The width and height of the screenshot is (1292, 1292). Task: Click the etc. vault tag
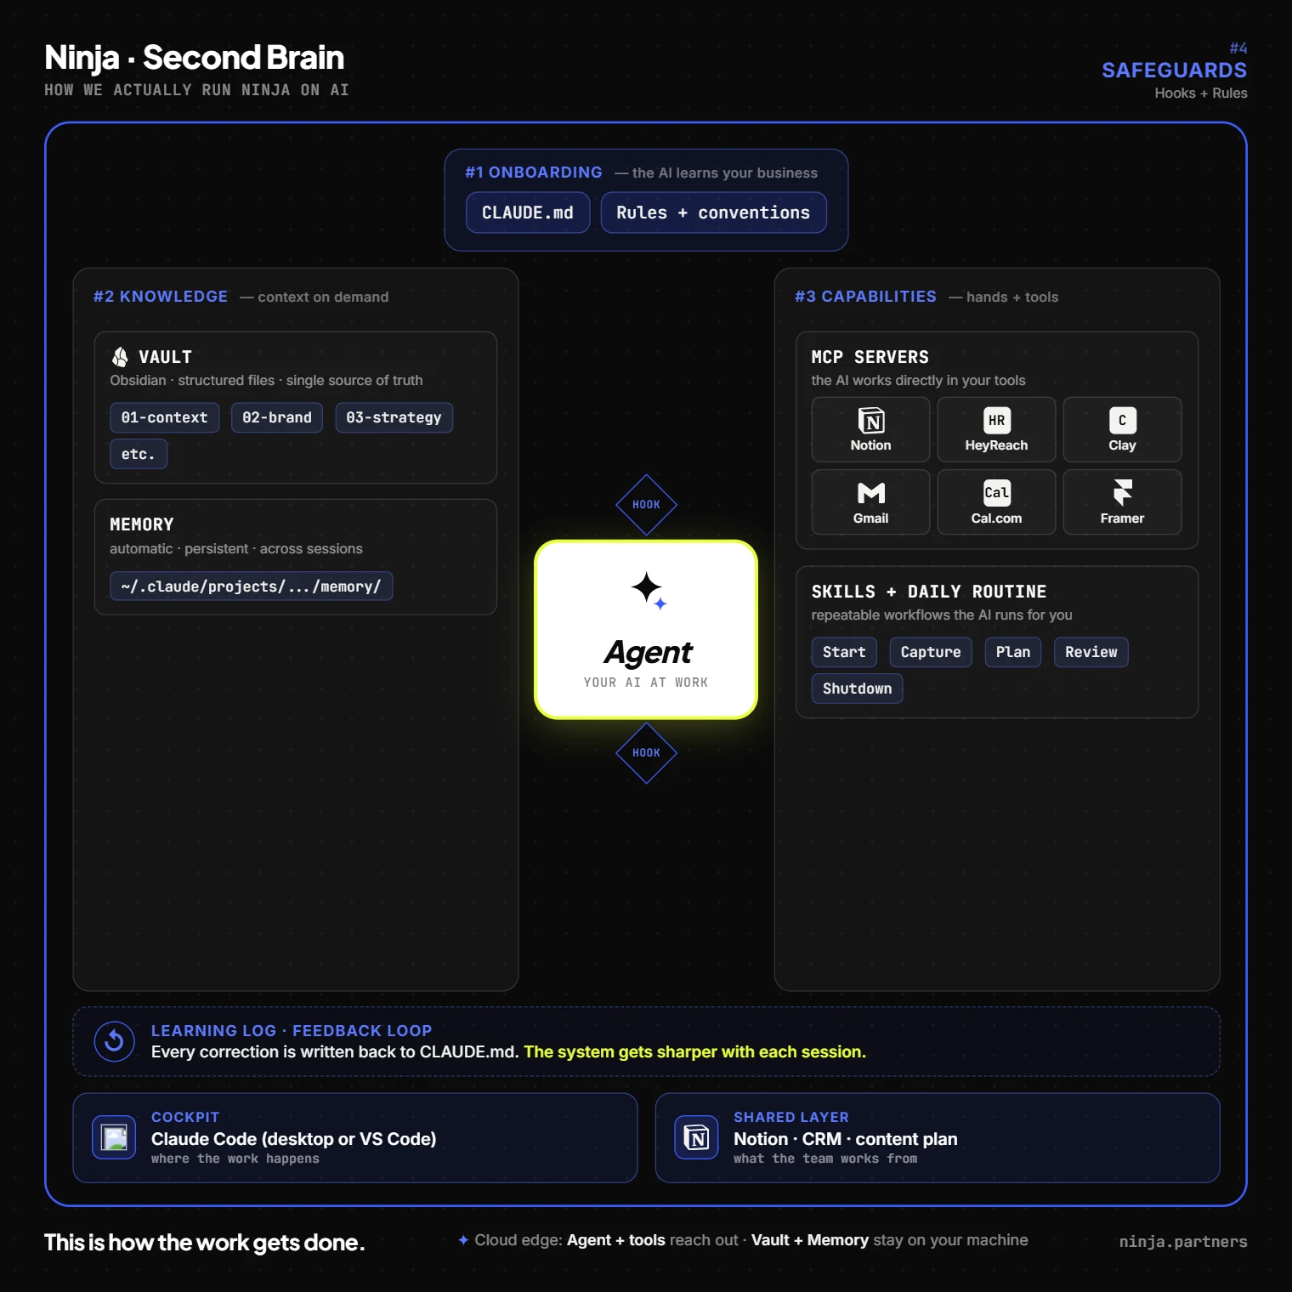[x=139, y=454]
